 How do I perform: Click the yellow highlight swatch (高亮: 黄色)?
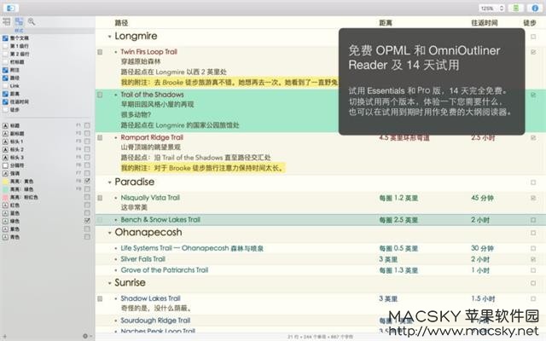5,182
